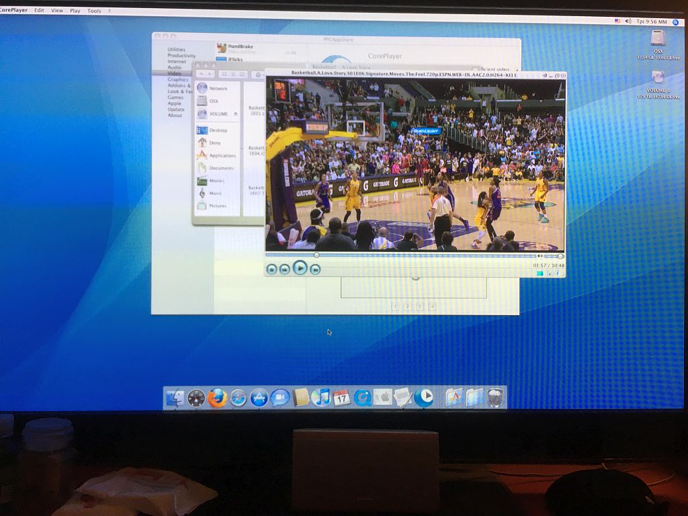Open the OSX drive on the desktop
This screenshot has width=688, height=516.
658,38
